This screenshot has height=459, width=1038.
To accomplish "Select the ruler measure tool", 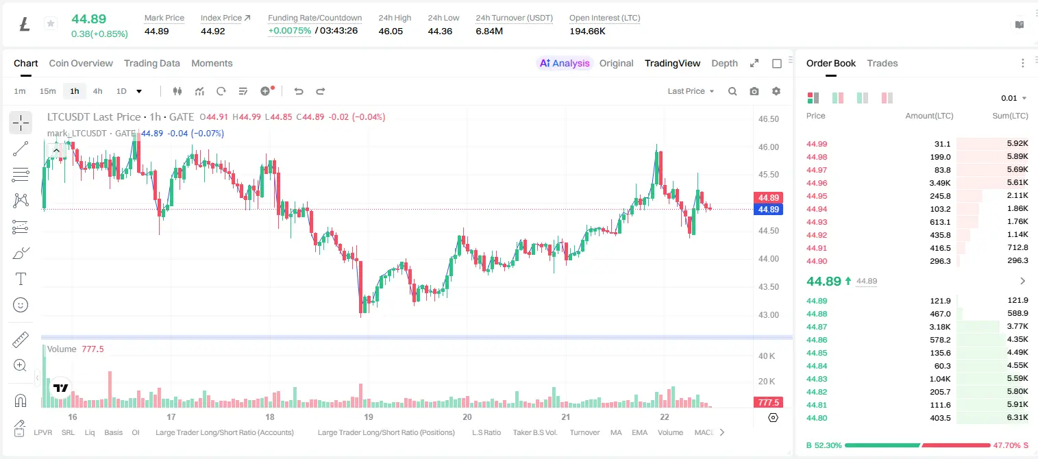I will (21, 340).
